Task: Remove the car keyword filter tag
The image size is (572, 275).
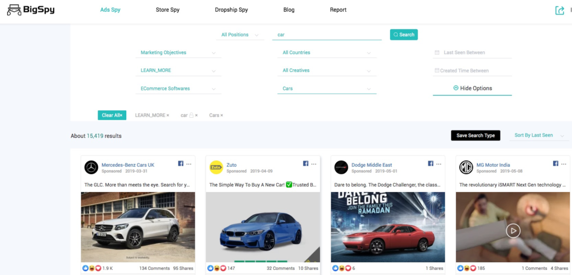Action: click(x=196, y=115)
